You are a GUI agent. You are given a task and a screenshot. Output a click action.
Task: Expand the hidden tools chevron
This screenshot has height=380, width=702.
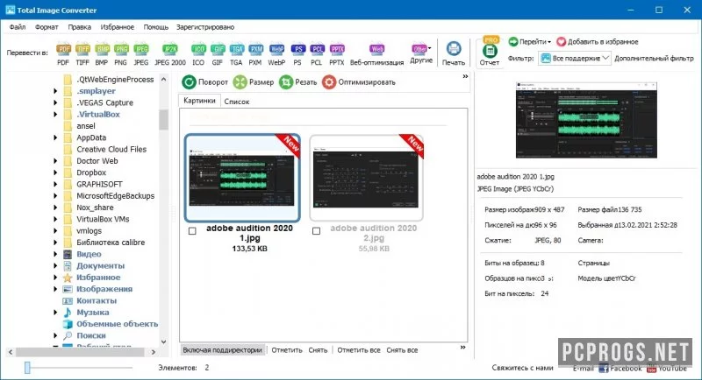(x=465, y=76)
